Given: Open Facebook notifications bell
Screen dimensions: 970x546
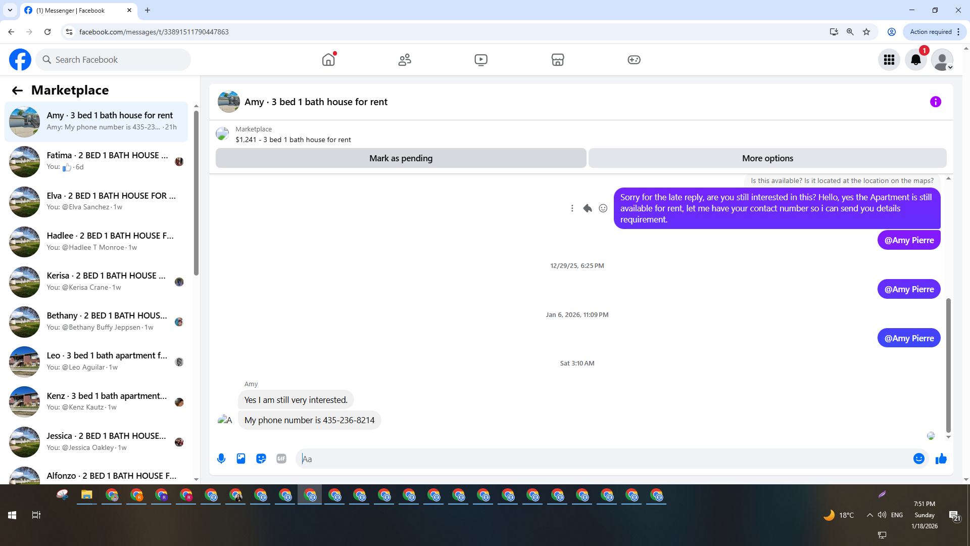Looking at the screenshot, I should 915,60.
